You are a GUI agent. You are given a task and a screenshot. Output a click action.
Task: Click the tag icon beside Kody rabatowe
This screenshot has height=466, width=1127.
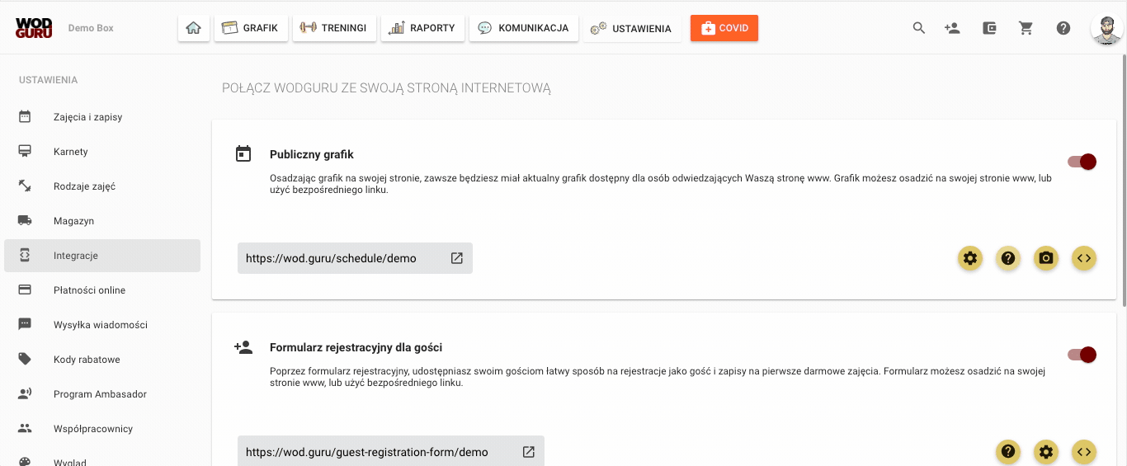25,359
